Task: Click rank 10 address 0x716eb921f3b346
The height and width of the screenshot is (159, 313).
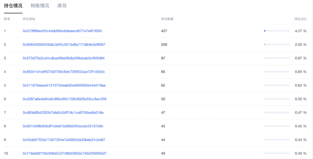Action: (x=64, y=153)
